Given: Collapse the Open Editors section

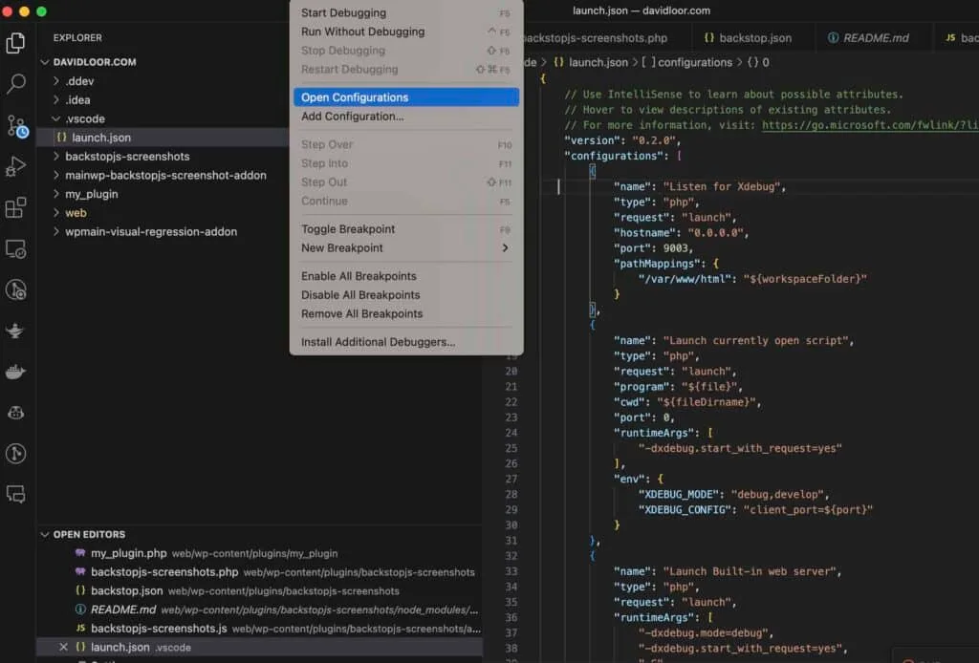Looking at the screenshot, I should [44, 535].
